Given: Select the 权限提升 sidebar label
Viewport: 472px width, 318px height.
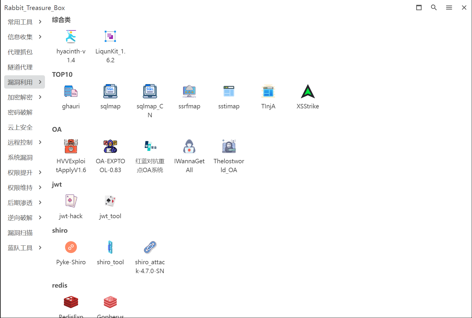Looking at the screenshot, I should pyautogui.click(x=20, y=172).
